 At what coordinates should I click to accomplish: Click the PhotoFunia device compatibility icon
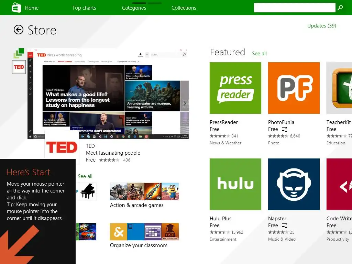click(x=284, y=130)
